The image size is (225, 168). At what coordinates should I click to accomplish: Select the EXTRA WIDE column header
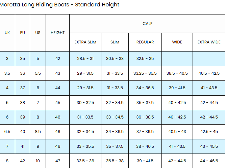[x=209, y=42]
